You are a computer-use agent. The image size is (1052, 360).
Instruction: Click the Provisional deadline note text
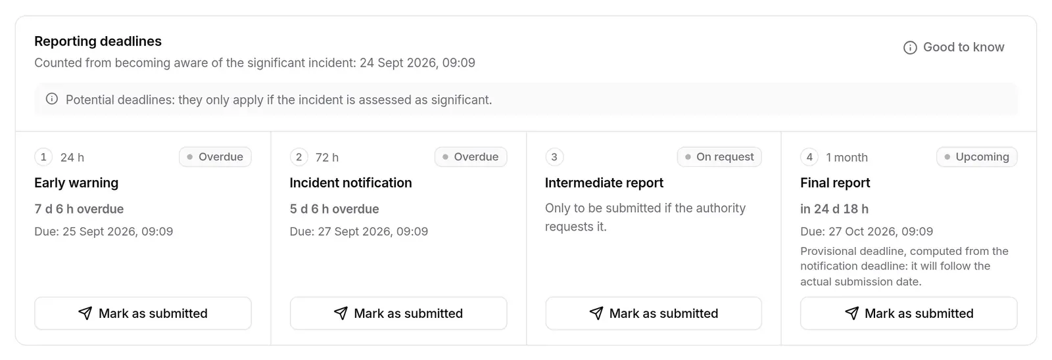click(904, 266)
